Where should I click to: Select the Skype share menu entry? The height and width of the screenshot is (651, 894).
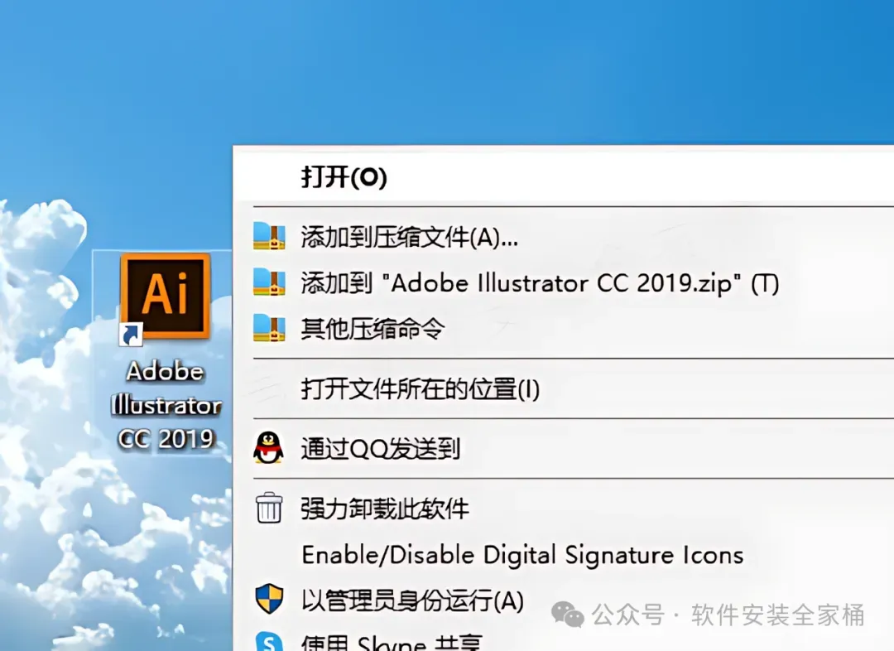(391, 643)
